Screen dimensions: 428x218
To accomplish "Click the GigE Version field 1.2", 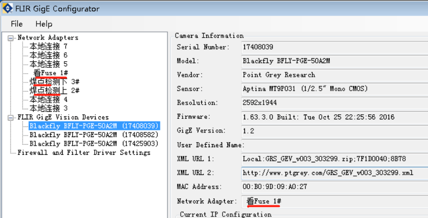I will pos(334,131).
